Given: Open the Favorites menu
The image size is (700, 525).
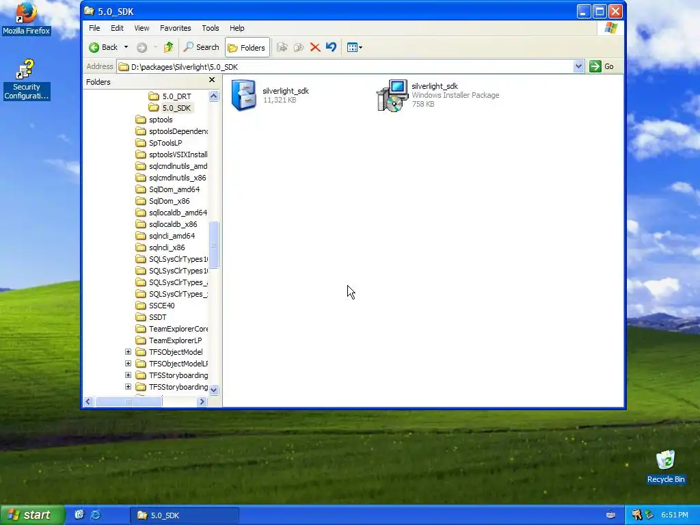Looking at the screenshot, I should coord(176,28).
